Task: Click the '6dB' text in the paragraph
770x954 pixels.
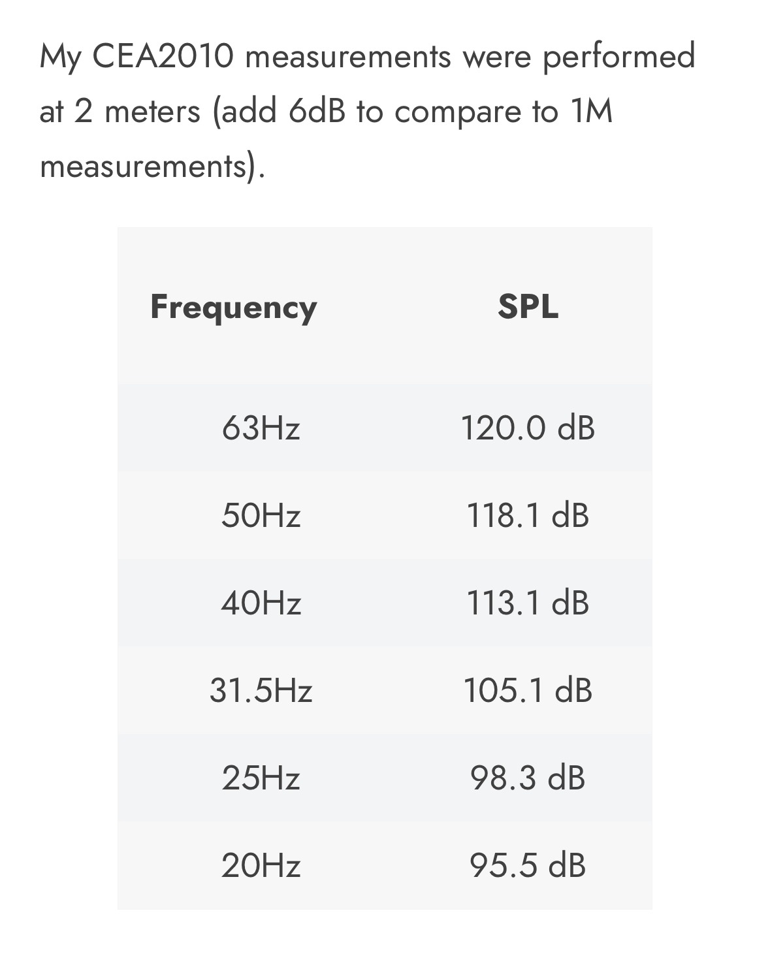Action: pos(316,112)
